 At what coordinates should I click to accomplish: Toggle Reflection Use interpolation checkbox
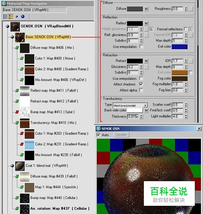141,47
